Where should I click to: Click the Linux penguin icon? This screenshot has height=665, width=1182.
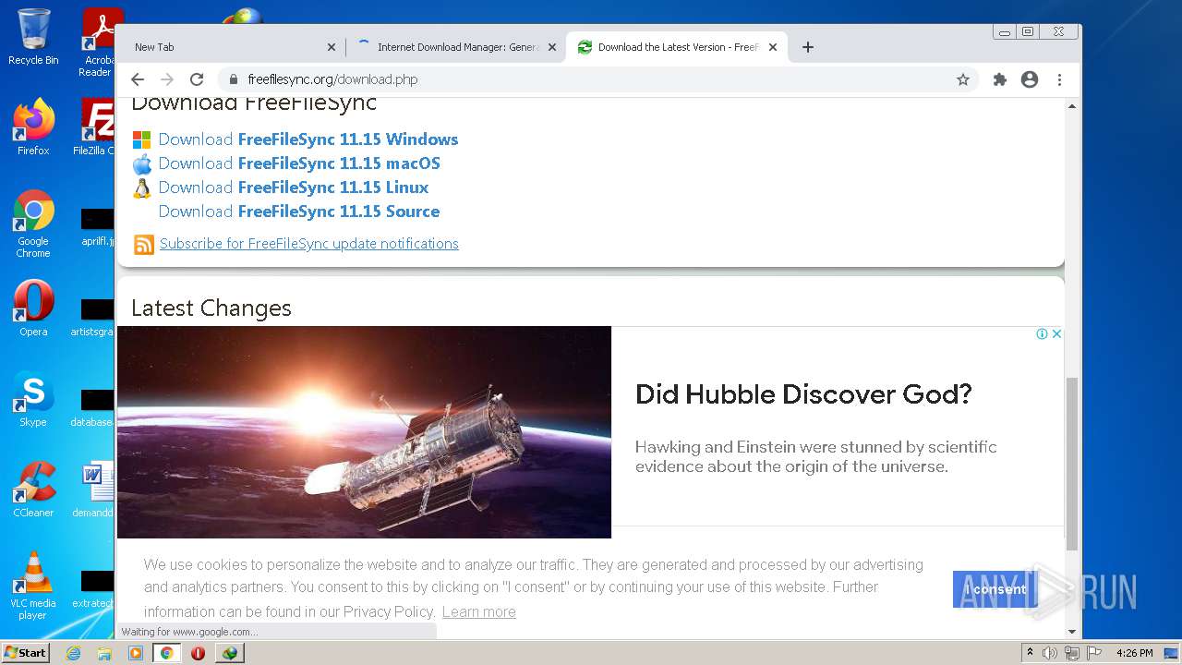coord(141,188)
